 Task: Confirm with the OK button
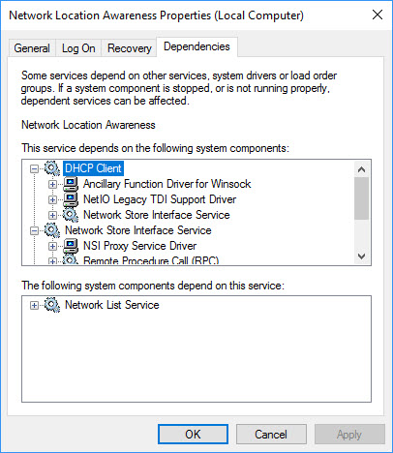click(193, 435)
